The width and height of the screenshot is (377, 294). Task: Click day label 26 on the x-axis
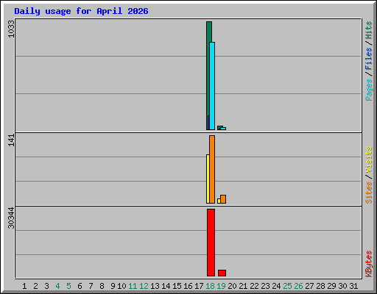click(298, 286)
